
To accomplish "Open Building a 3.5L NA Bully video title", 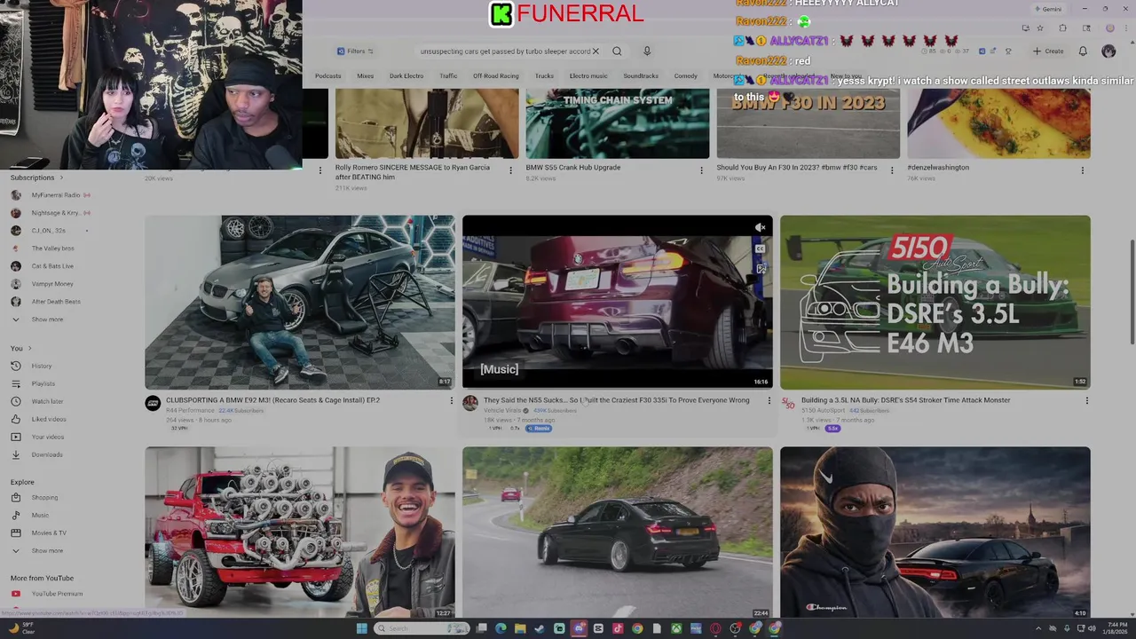I will click(905, 400).
